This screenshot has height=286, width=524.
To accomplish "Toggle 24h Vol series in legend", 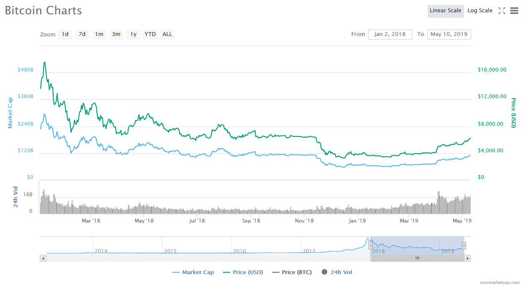I will click(x=337, y=272).
